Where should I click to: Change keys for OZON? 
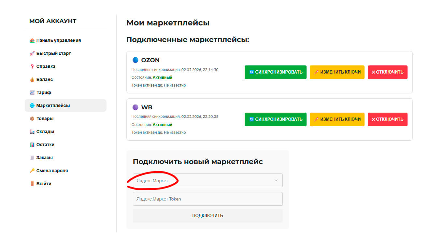(337, 72)
